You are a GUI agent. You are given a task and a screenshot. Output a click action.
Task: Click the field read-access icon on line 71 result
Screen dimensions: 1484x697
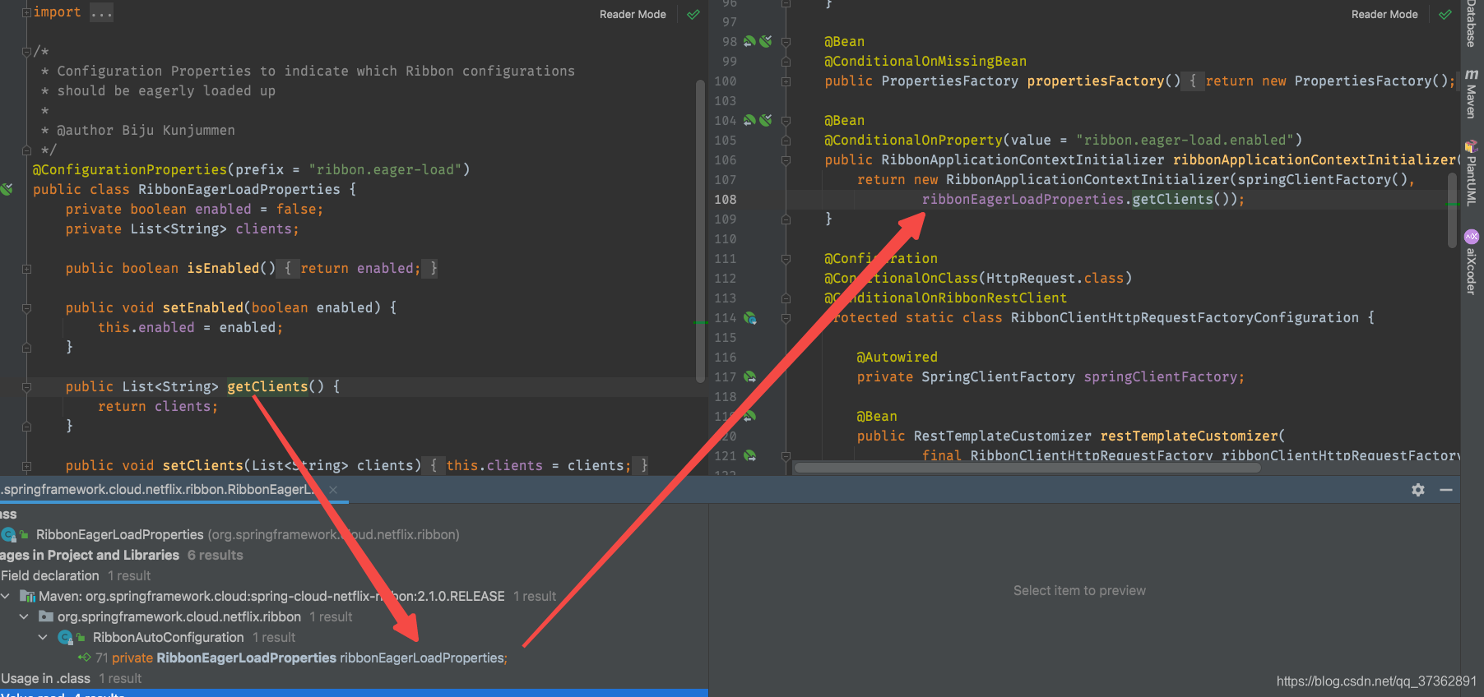pyautogui.click(x=84, y=658)
